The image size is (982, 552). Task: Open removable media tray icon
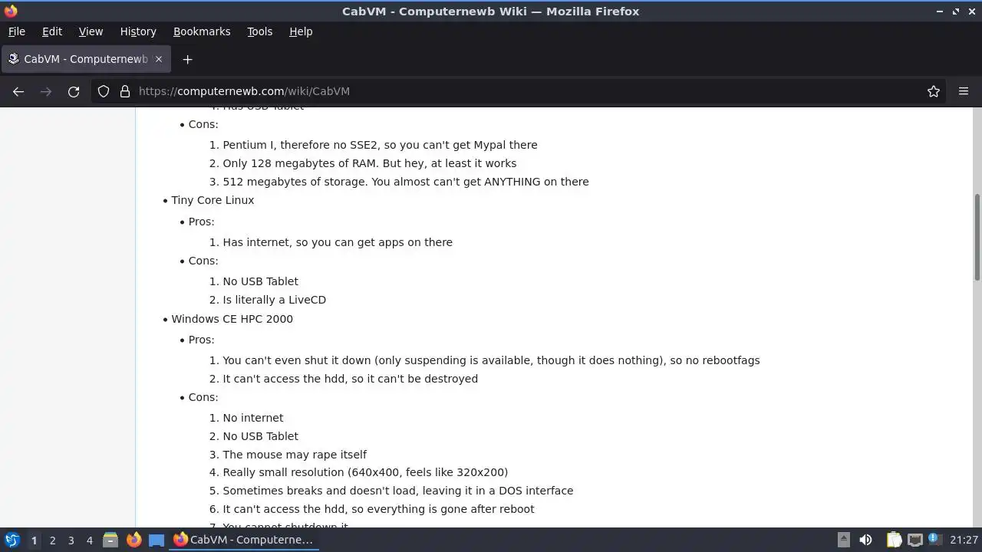coord(843,540)
